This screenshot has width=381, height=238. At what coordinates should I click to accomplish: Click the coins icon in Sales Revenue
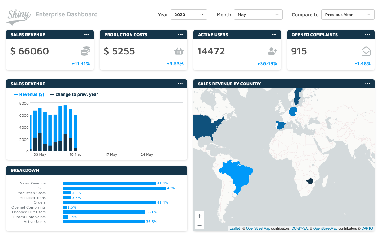[85, 51]
